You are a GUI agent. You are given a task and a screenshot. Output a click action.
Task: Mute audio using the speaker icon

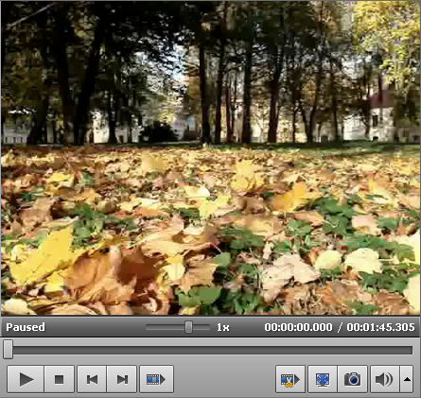(384, 379)
